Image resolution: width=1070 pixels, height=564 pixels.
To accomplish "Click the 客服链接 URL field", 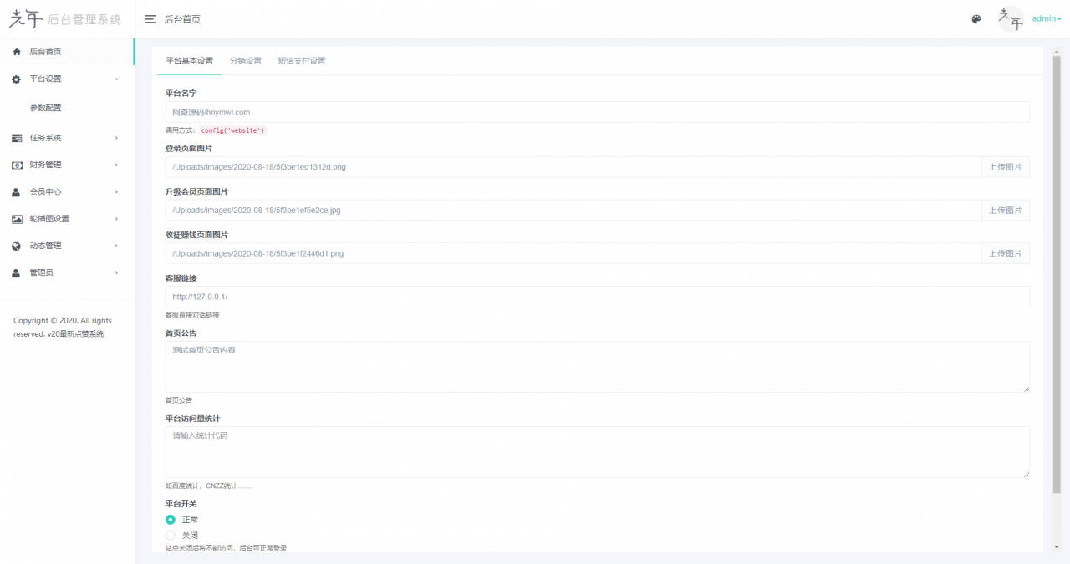I will pyautogui.click(x=597, y=297).
